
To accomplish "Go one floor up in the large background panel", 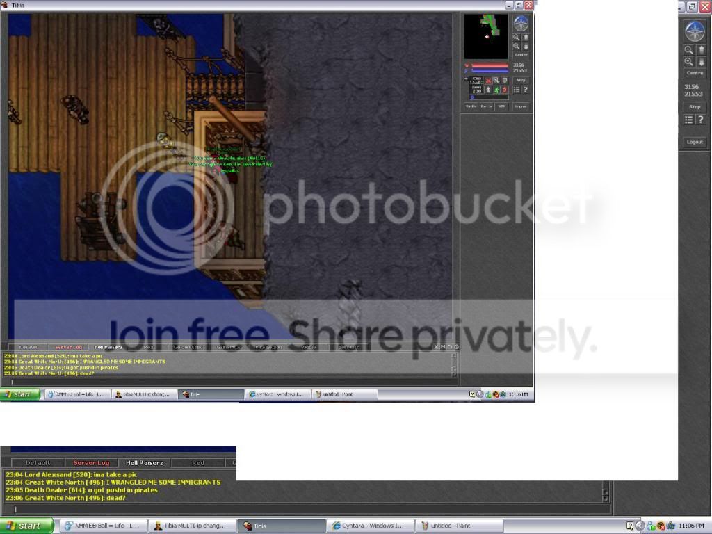I will (x=701, y=50).
